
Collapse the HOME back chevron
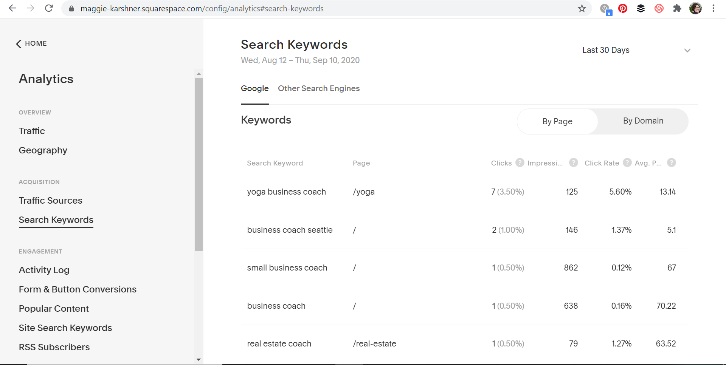(19, 43)
